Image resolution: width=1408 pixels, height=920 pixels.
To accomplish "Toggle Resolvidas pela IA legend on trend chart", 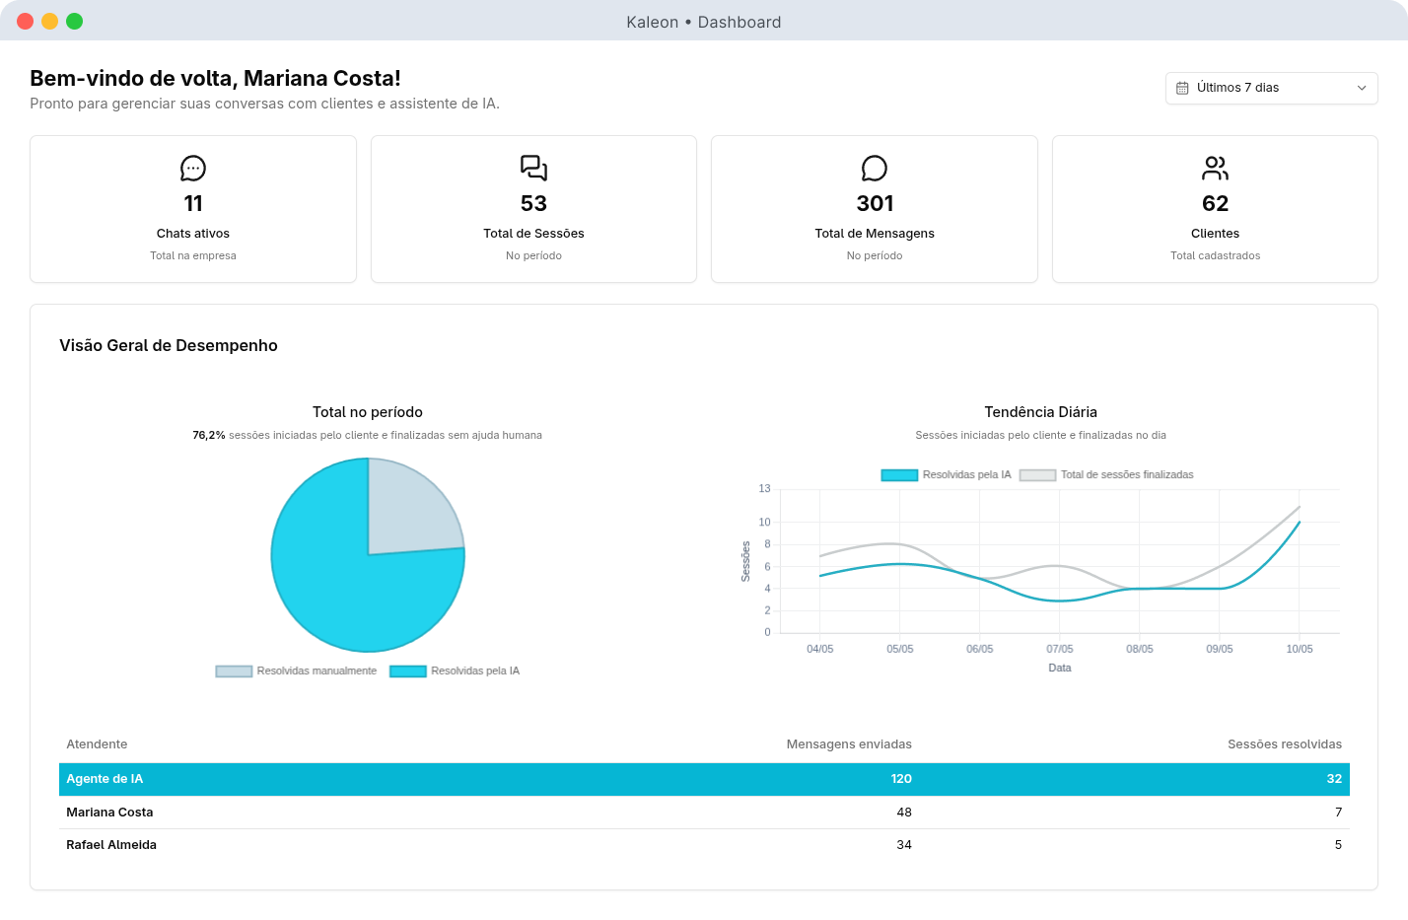I will point(947,474).
